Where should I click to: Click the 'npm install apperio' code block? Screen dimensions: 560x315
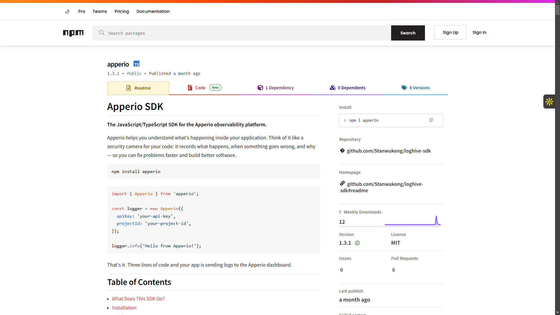click(213, 171)
